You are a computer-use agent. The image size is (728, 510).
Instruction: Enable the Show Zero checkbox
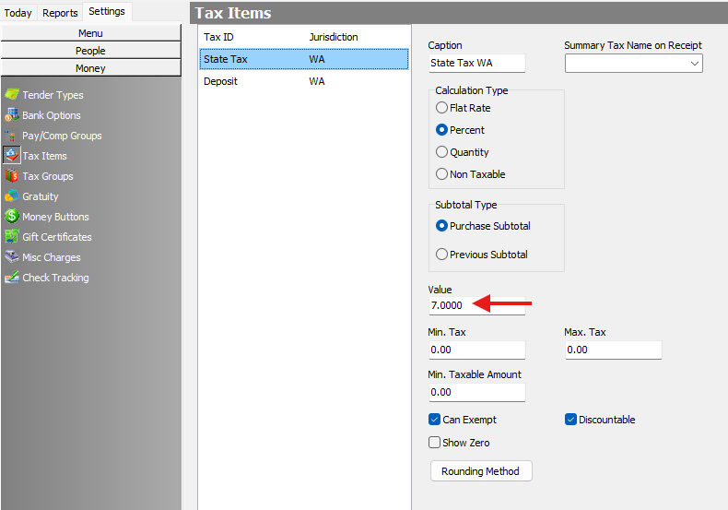(x=434, y=442)
